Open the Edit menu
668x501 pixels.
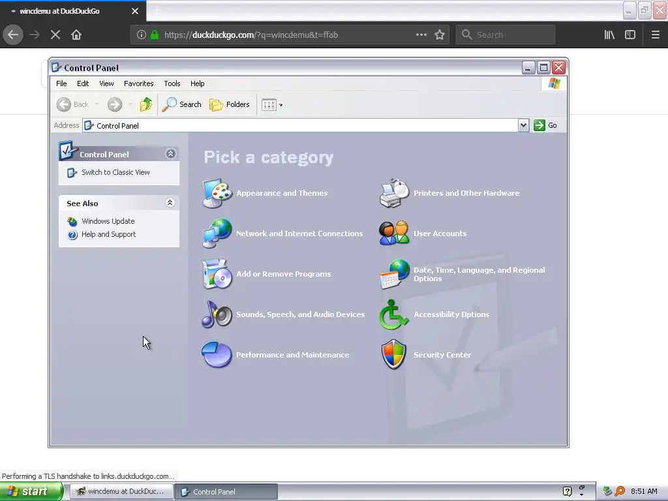click(x=83, y=83)
